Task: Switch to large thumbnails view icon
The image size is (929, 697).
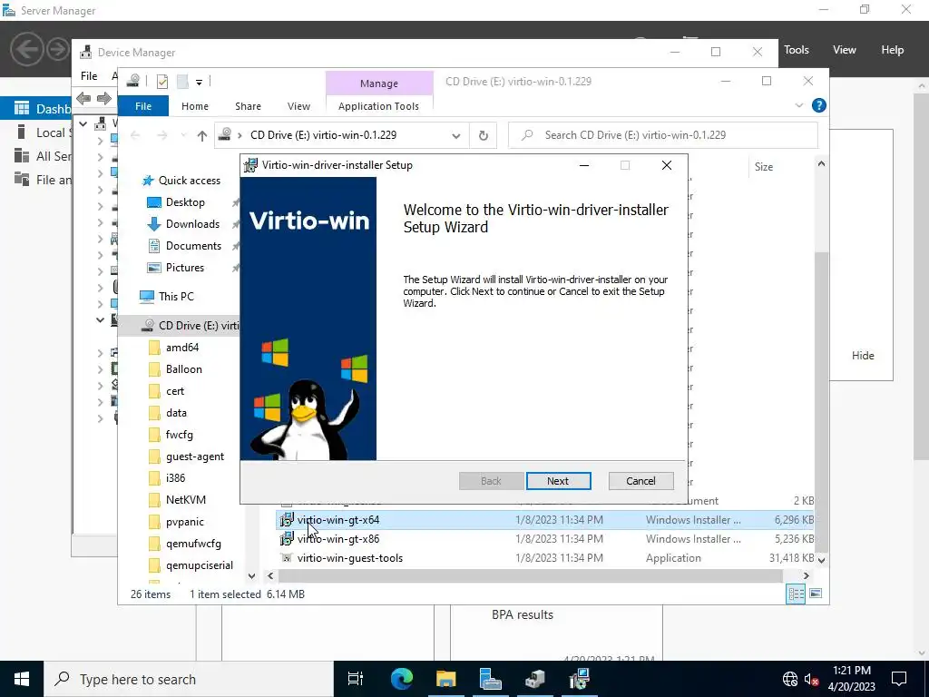Action: [x=816, y=594]
